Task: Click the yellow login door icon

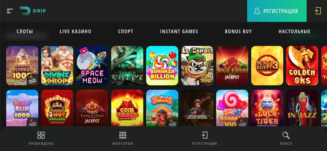Action: (318, 11)
